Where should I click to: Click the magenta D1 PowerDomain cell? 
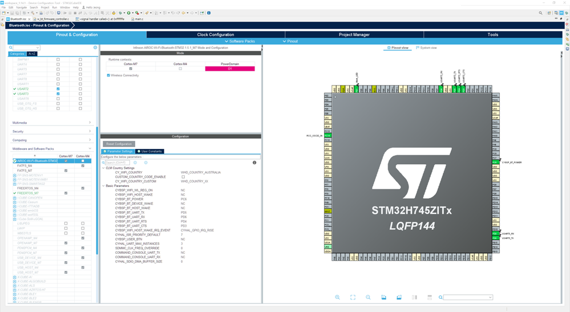click(230, 68)
